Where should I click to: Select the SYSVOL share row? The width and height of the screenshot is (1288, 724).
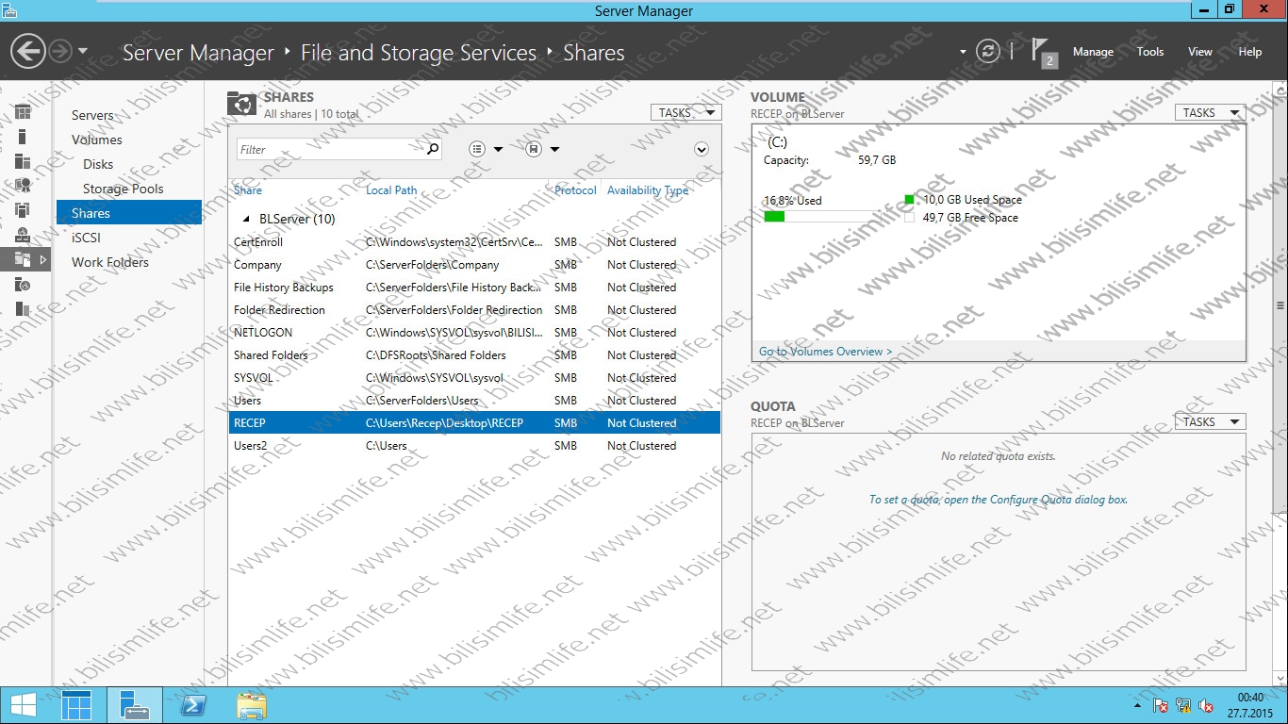tap(475, 378)
